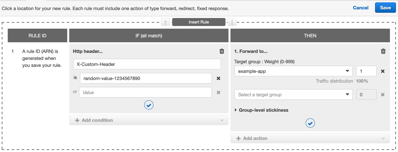Image resolution: width=398 pixels, height=152 pixels.
Task: Delete the Http header condition with trash icon
Action: click(222, 51)
